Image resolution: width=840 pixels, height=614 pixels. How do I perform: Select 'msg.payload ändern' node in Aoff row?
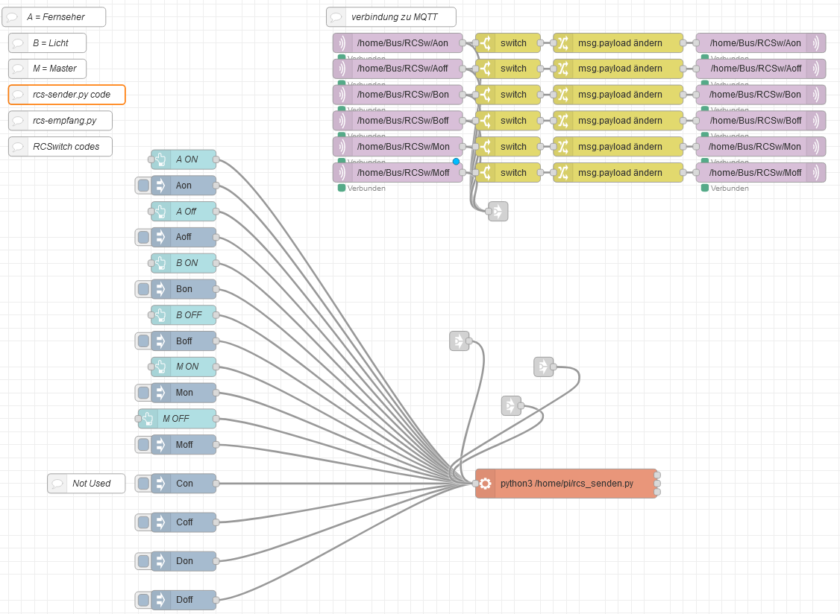tap(618, 69)
